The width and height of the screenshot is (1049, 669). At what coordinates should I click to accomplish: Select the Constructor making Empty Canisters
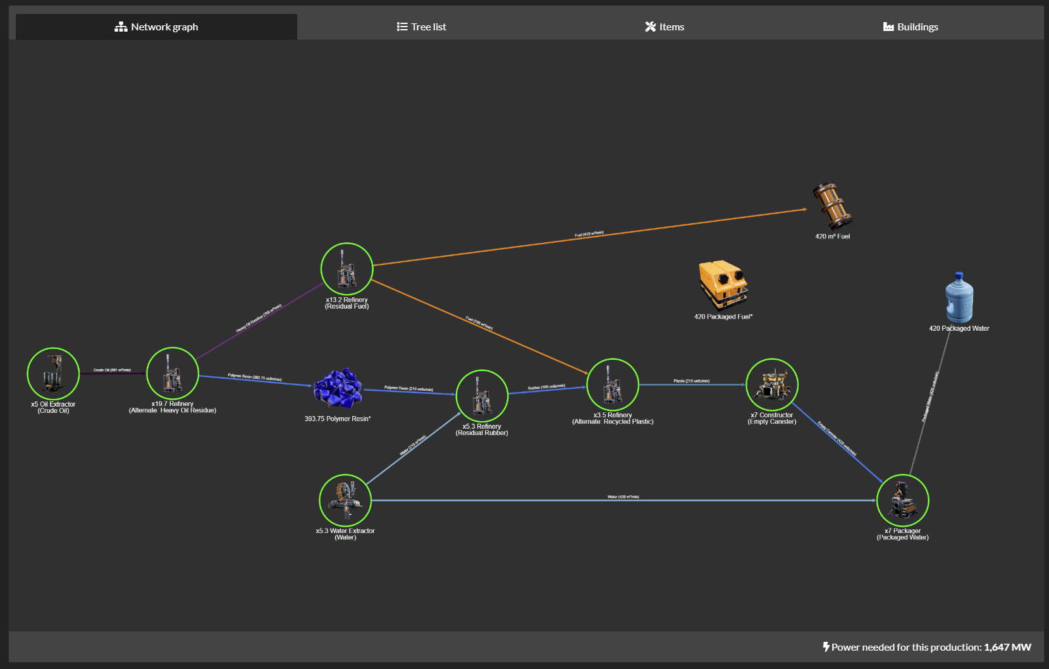772,384
